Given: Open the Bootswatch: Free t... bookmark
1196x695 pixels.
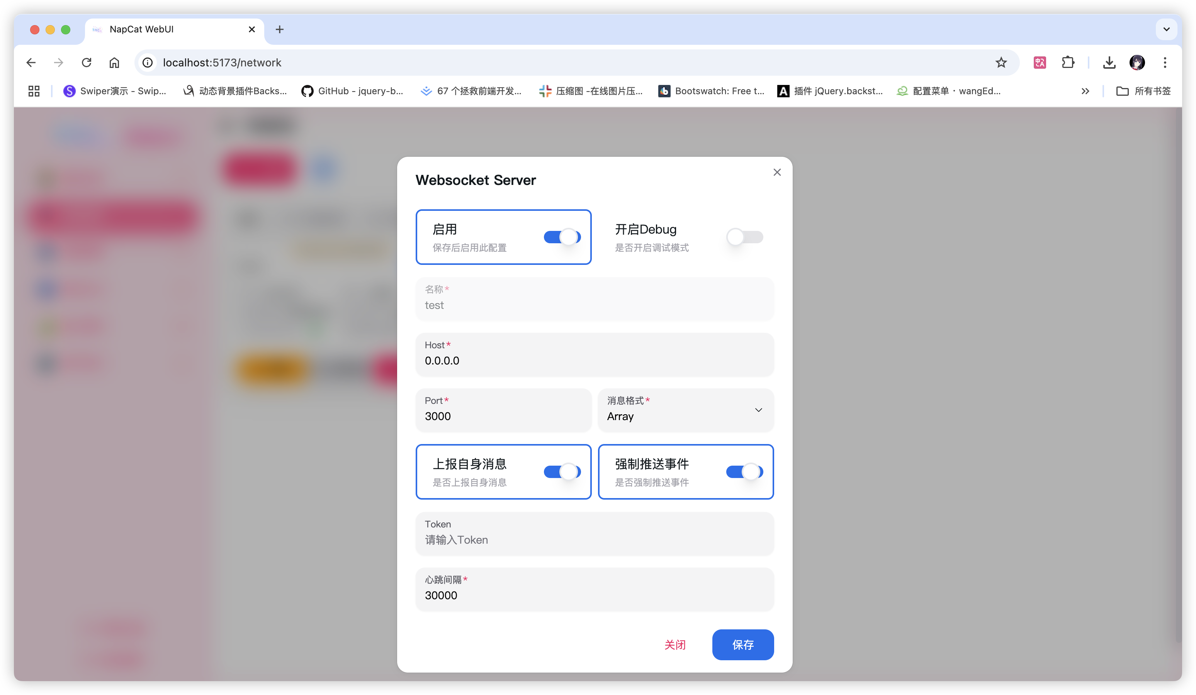Looking at the screenshot, I should [x=712, y=91].
